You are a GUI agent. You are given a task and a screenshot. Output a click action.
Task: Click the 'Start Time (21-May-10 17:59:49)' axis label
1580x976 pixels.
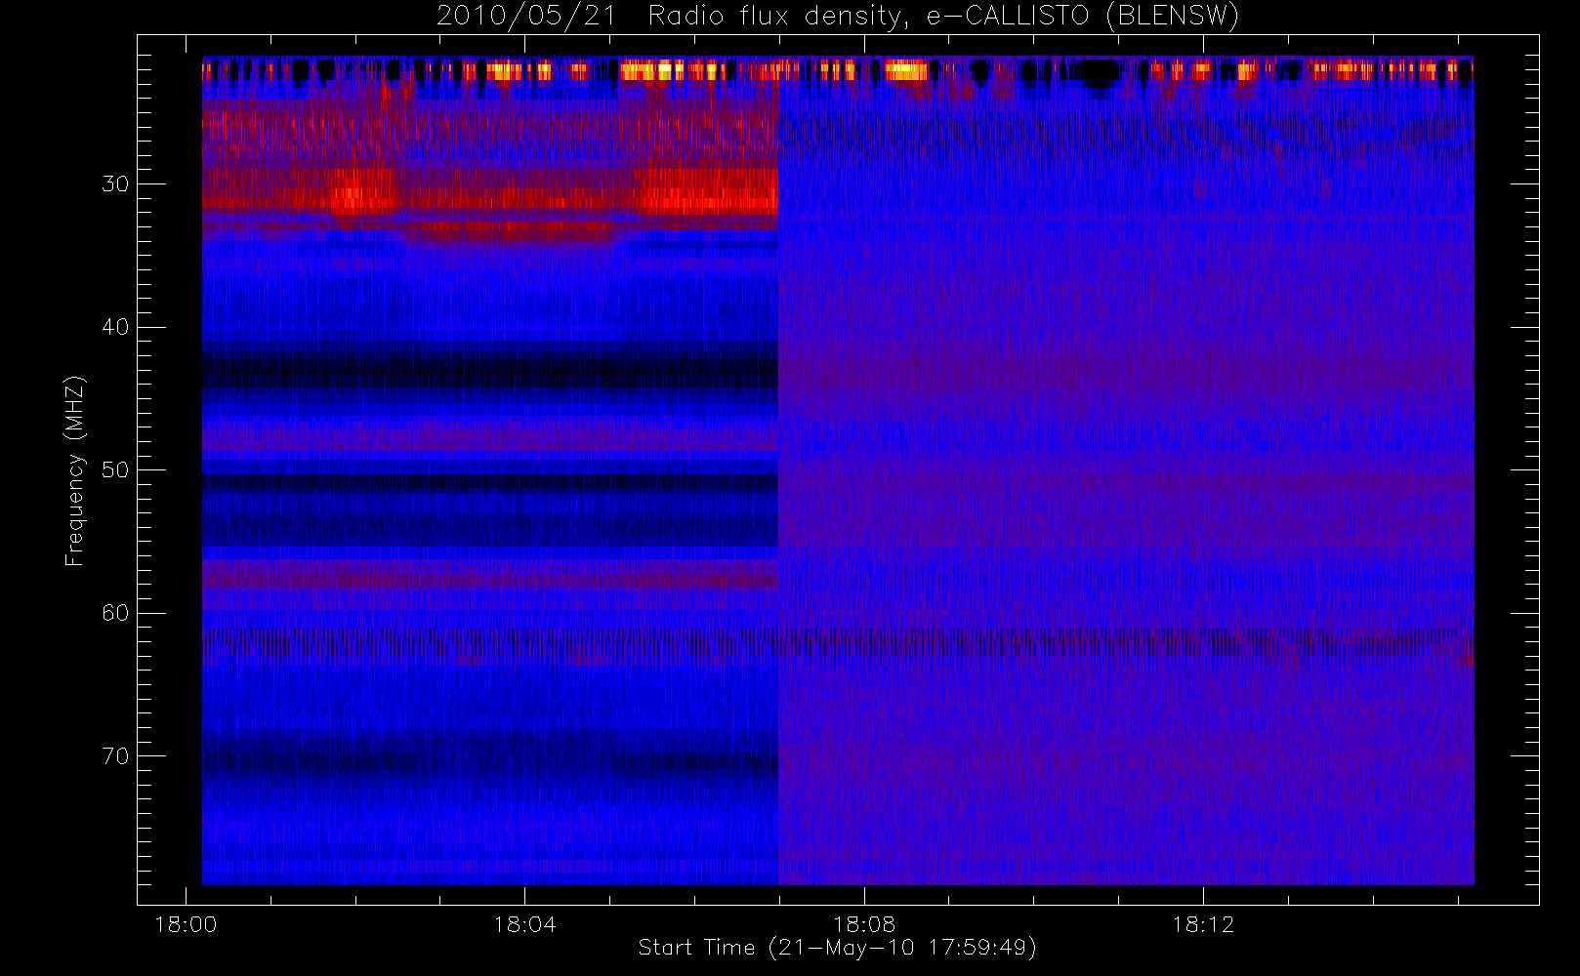[837, 948]
